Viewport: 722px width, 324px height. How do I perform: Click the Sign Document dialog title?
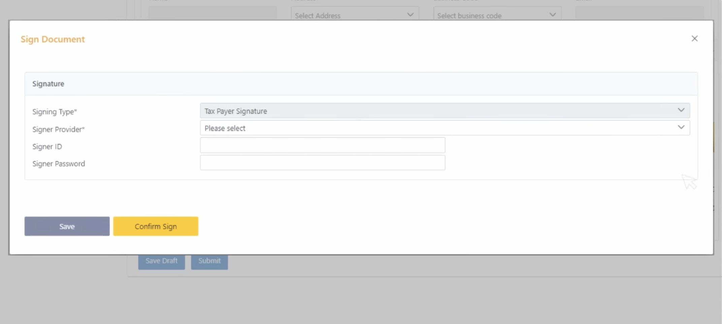[53, 39]
